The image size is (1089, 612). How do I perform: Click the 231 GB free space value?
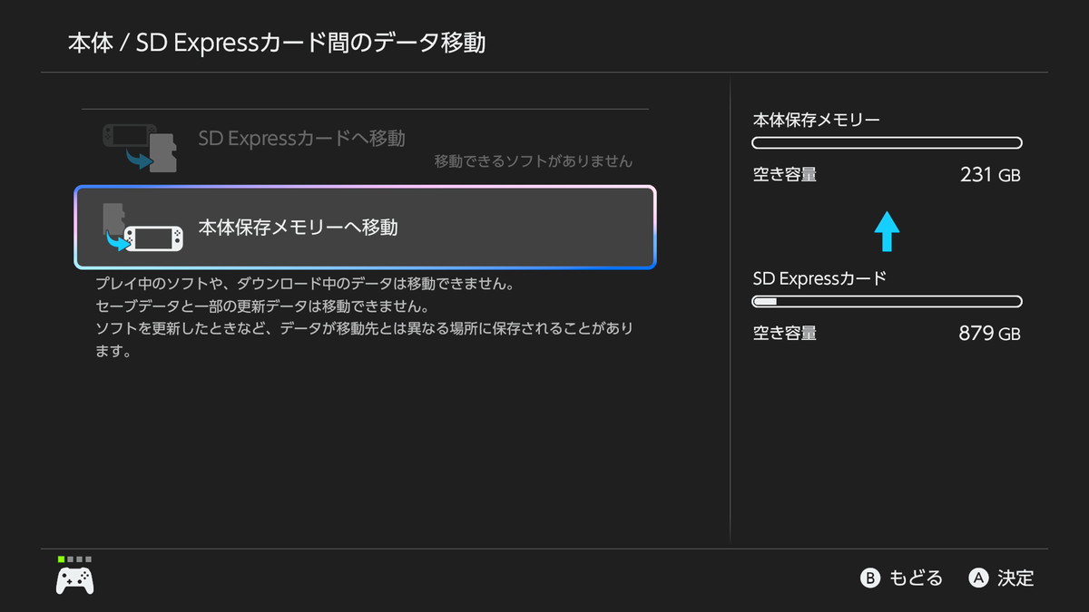(x=989, y=175)
